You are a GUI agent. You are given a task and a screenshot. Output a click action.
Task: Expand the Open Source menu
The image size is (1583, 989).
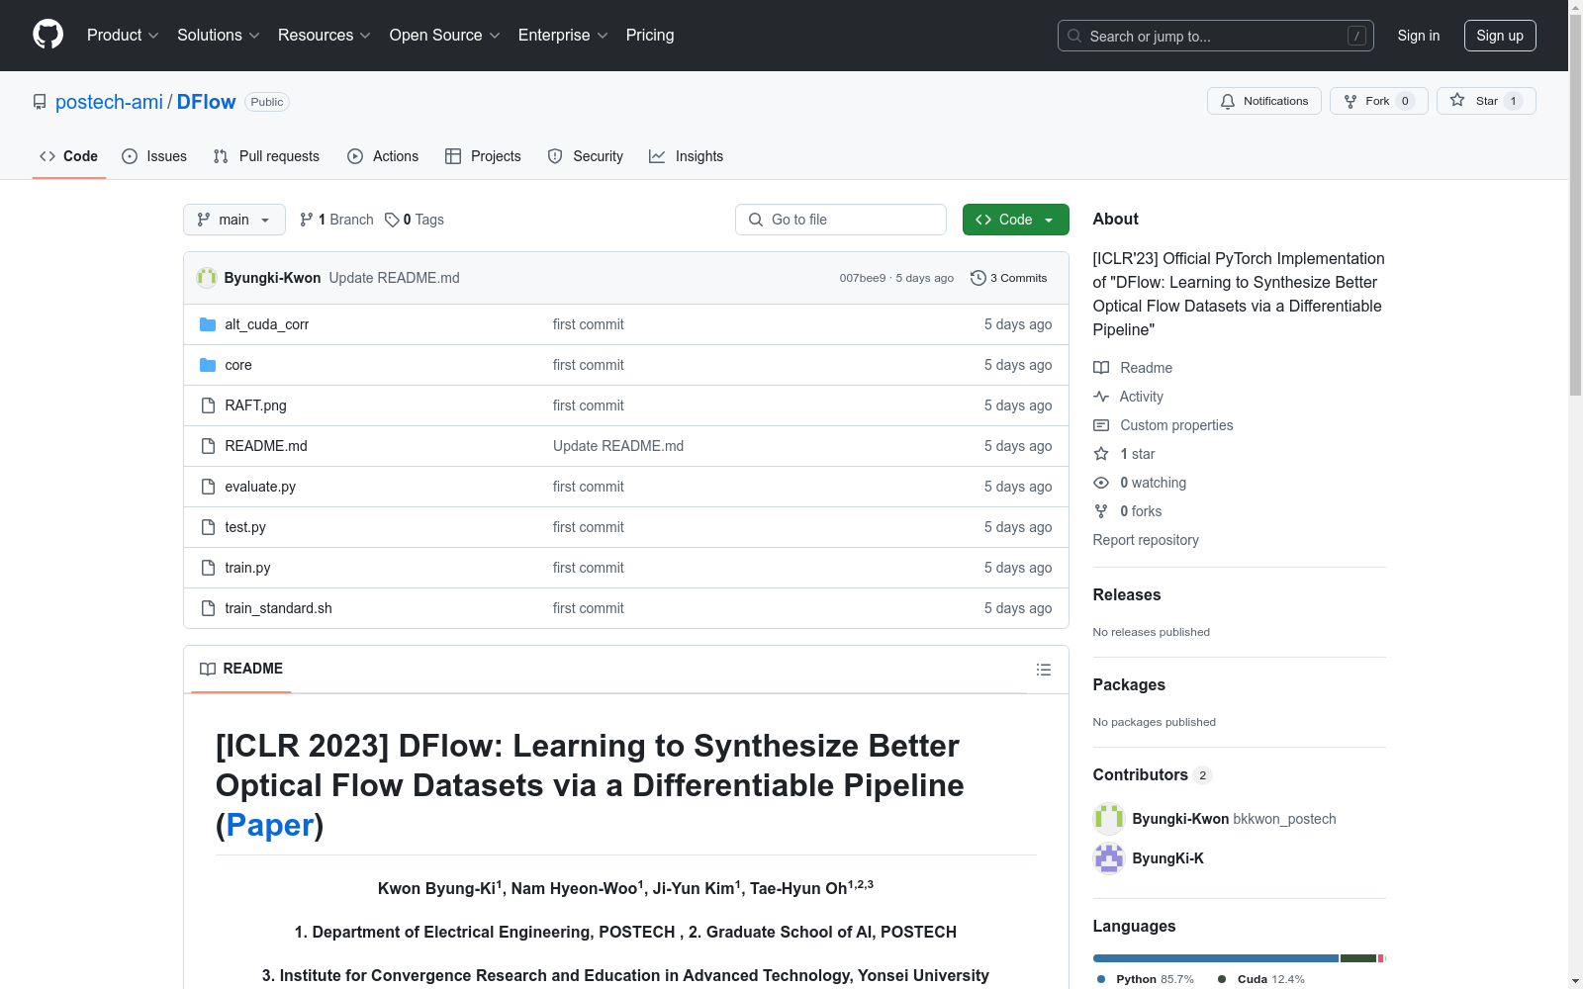tap(445, 36)
